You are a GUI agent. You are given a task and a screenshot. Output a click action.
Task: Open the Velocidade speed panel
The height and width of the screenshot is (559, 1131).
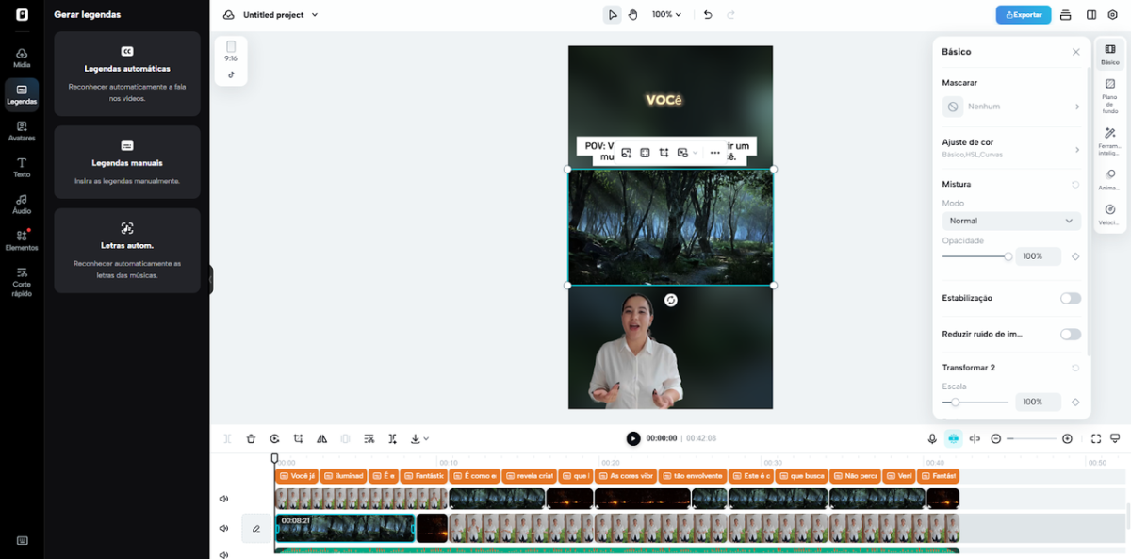click(1109, 215)
